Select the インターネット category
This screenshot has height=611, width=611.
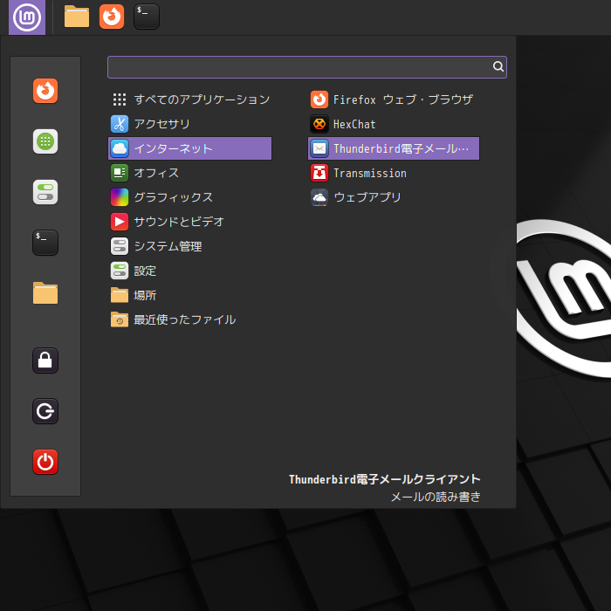pos(189,148)
